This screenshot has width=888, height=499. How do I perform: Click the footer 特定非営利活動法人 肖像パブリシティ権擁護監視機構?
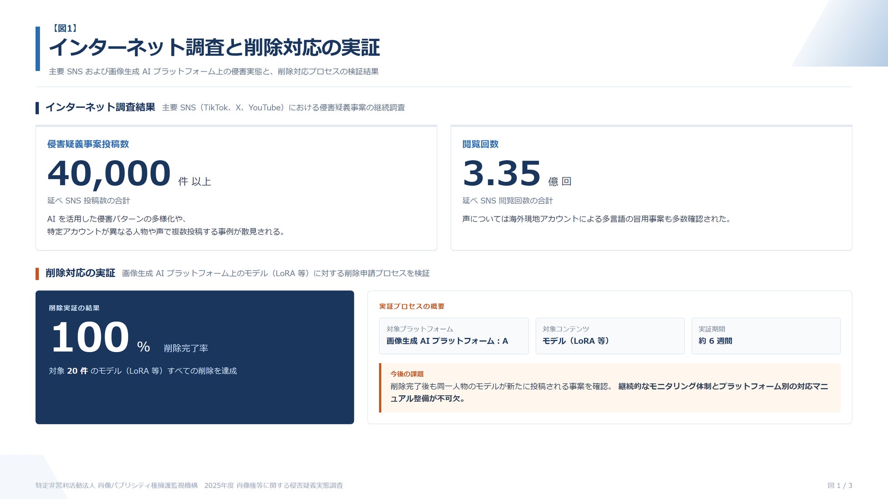pos(117,485)
